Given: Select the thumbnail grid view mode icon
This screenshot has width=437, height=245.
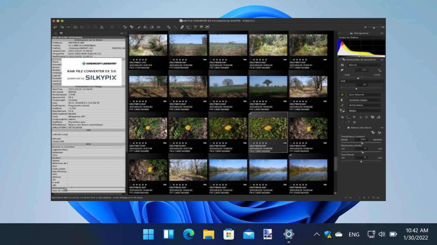Looking at the screenshot, I should (68, 27).
